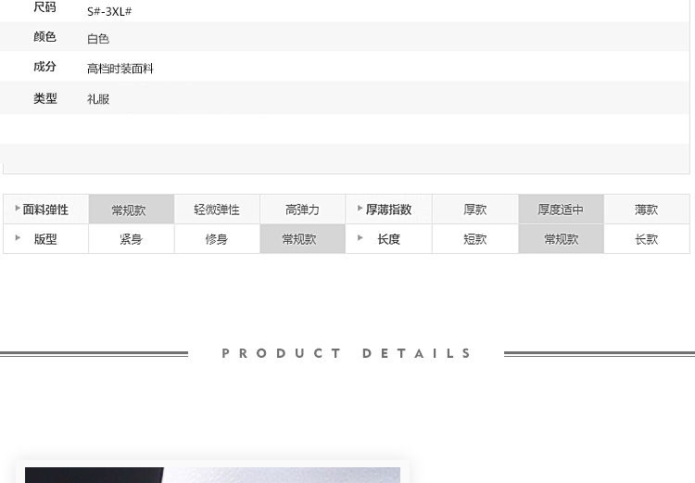Screen dimensions: 695x483
Task: Pick the 薄款 thickness option
Action: pos(647,209)
